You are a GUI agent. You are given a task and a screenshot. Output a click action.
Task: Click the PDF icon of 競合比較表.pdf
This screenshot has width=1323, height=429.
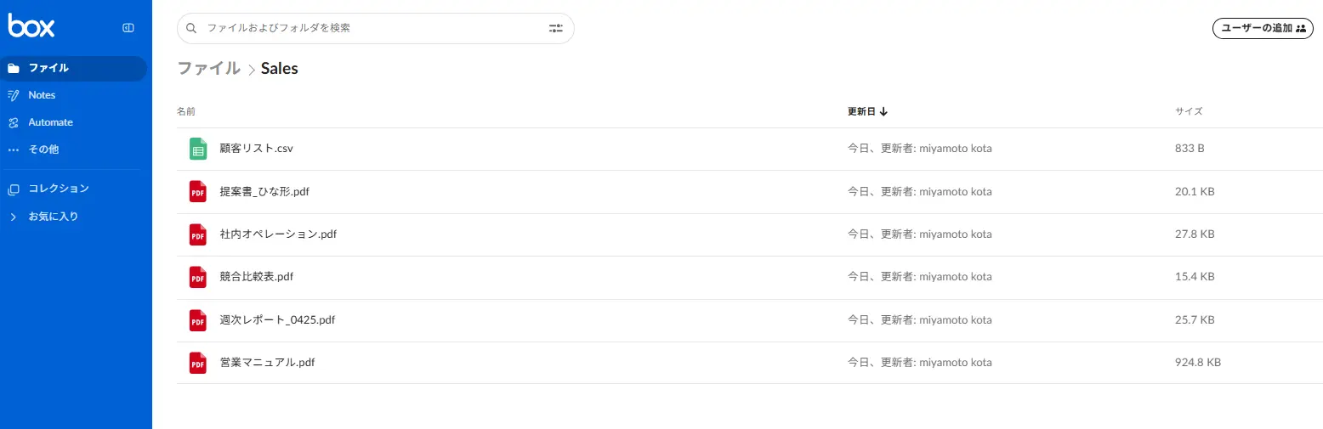[x=198, y=277]
